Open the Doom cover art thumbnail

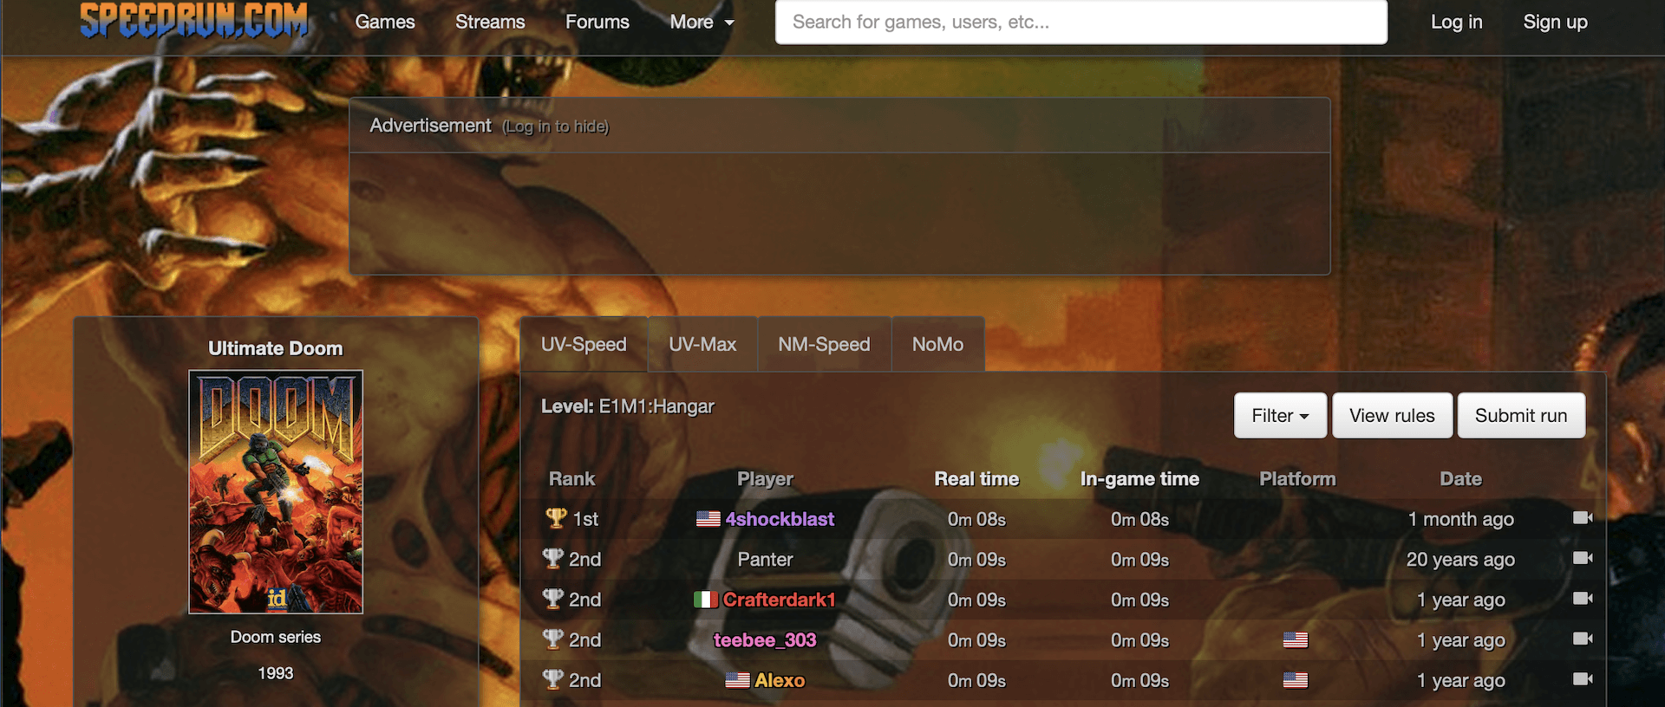click(x=276, y=492)
